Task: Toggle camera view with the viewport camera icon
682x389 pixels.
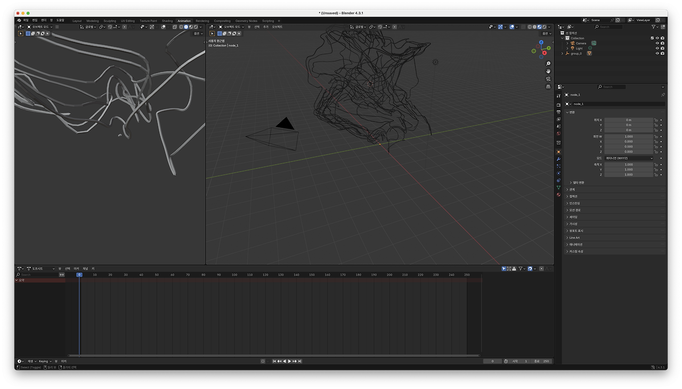Action: (548, 79)
